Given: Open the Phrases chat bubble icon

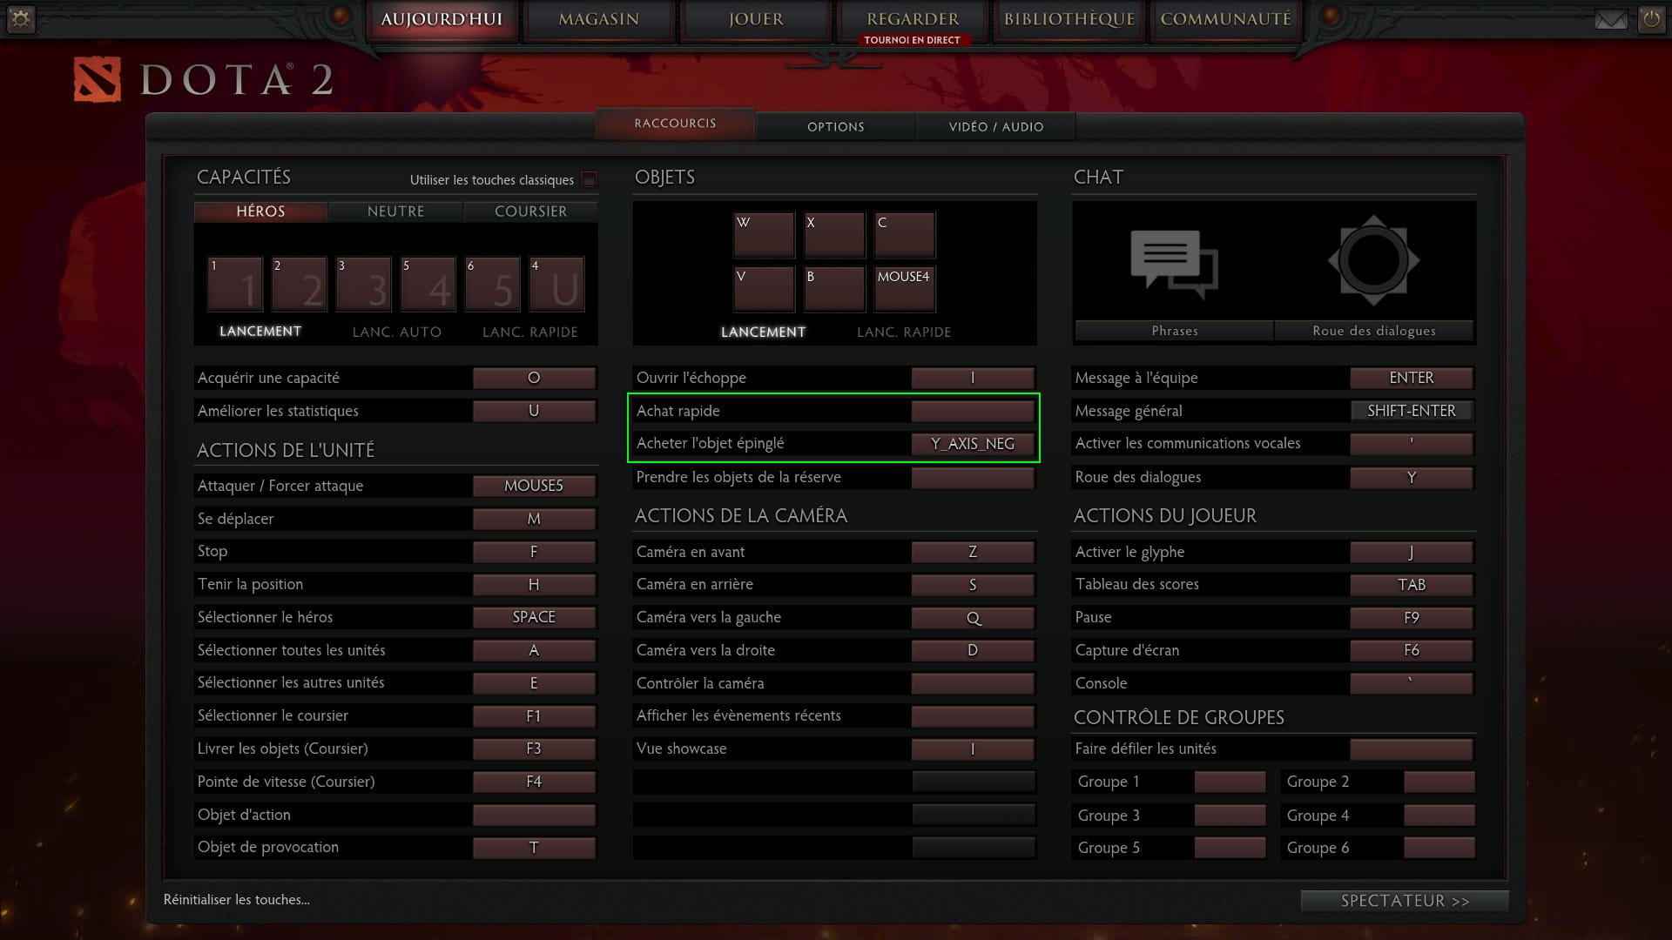Looking at the screenshot, I should pos(1173,263).
